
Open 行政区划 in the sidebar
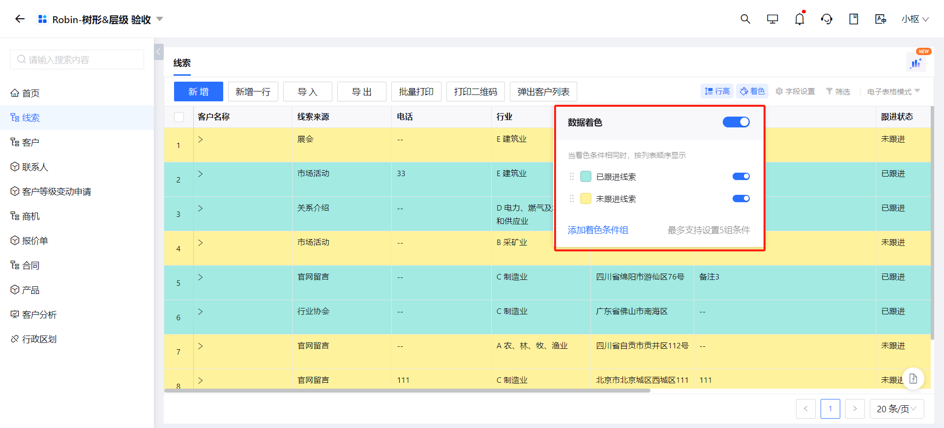[x=77, y=339]
